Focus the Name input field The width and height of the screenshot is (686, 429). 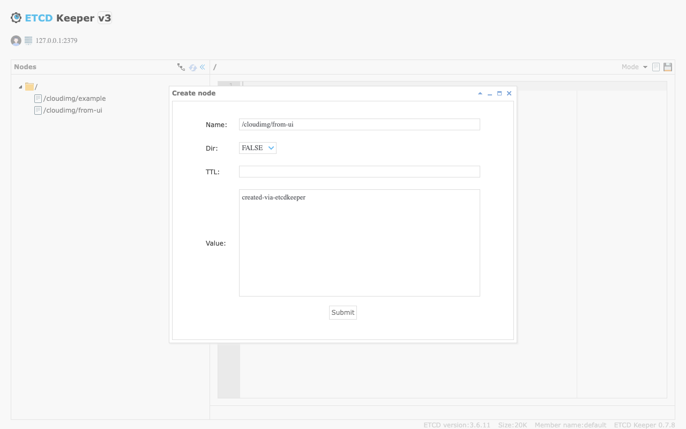point(360,124)
